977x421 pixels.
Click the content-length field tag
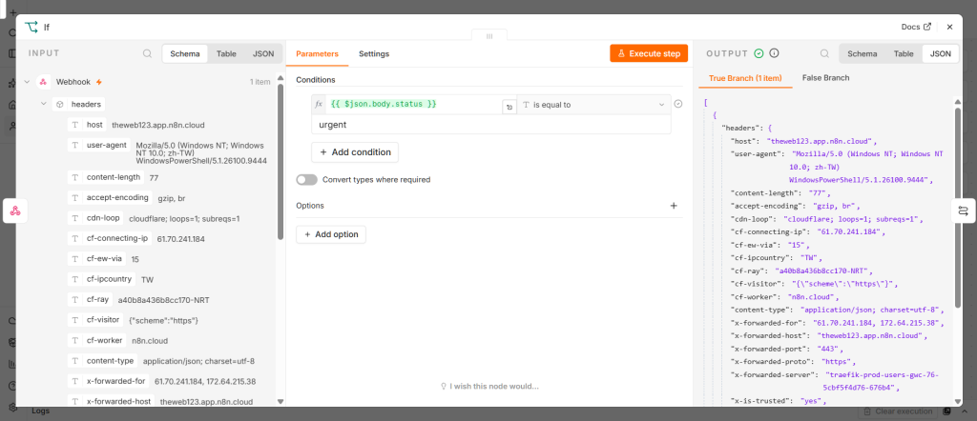click(106, 177)
